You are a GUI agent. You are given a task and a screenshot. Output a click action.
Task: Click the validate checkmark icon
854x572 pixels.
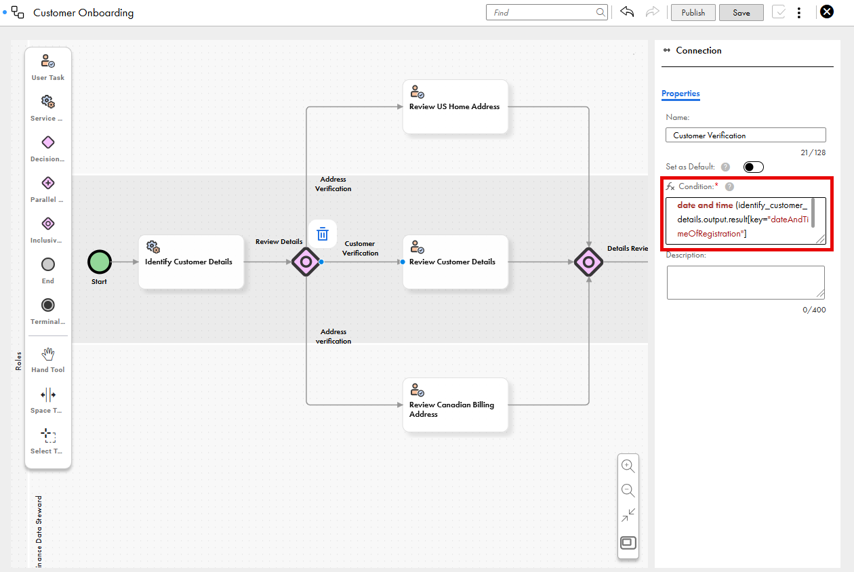pyautogui.click(x=778, y=12)
